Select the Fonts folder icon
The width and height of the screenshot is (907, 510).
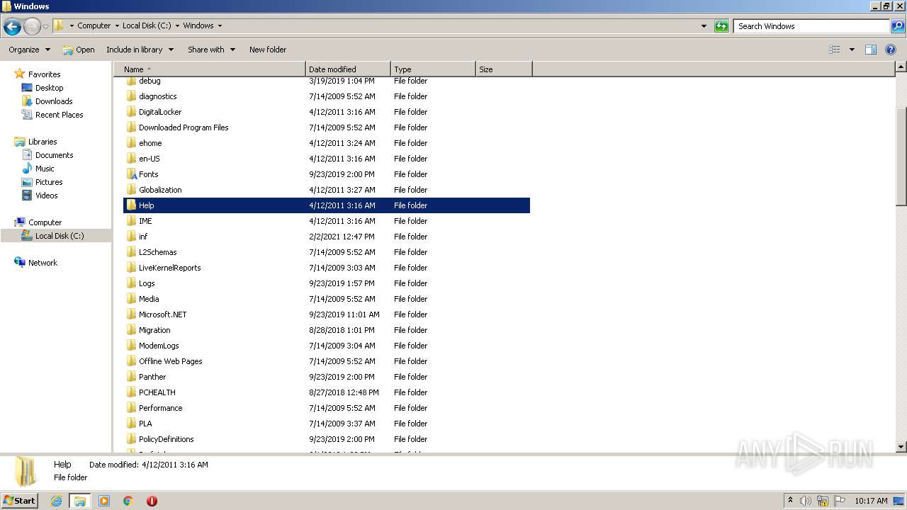131,174
